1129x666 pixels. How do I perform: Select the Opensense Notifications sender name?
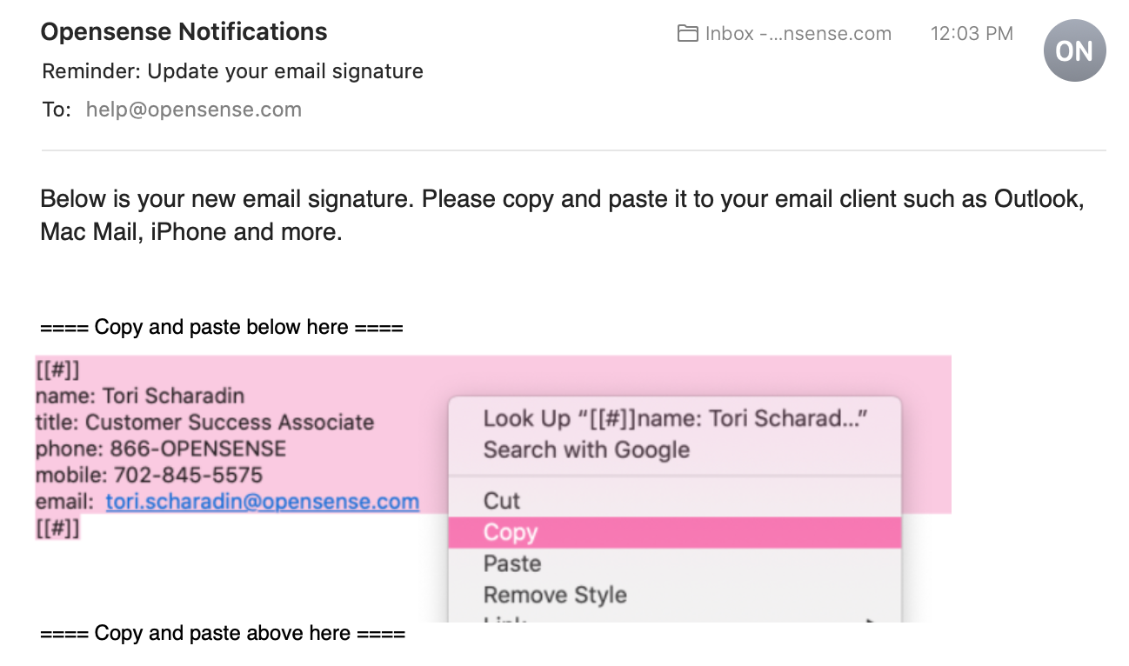[184, 32]
